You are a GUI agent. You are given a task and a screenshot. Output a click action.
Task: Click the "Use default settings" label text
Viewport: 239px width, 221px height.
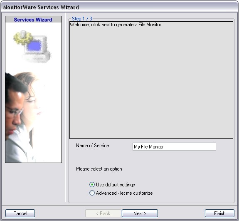click(x=116, y=185)
